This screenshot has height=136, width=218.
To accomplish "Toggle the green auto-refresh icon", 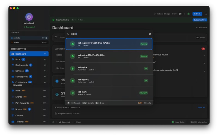I will pos(189,14).
